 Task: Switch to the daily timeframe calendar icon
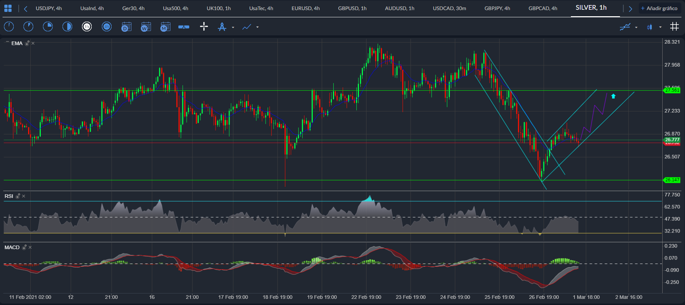tap(126, 27)
